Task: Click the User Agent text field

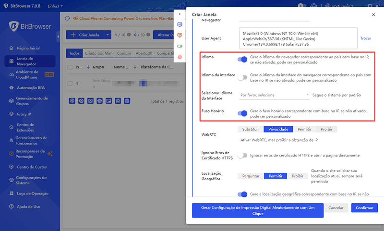Action: coord(298,38)
